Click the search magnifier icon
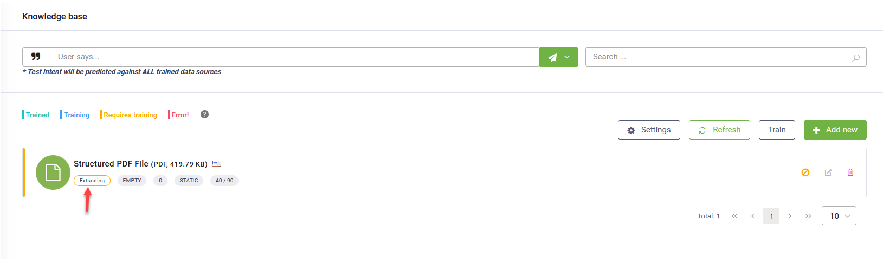Screen dimensions: 883x259 pos(856,57)
